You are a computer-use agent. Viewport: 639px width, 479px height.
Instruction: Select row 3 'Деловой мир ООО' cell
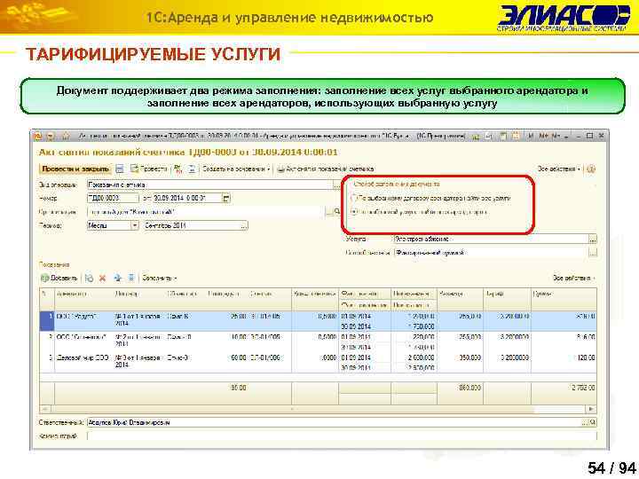point(84,362)
